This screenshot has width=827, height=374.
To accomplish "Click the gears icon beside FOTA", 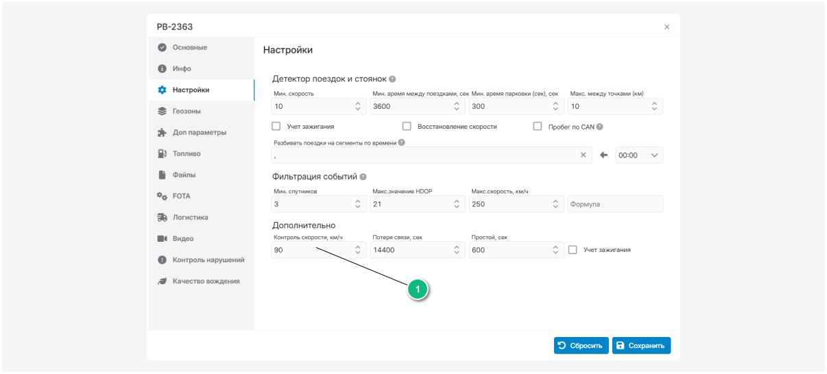I will (x=162, y=196).
